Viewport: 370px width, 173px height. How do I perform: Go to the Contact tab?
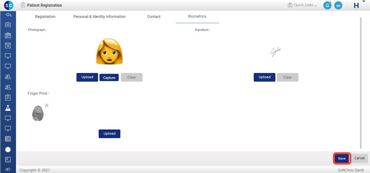(154, 16)
